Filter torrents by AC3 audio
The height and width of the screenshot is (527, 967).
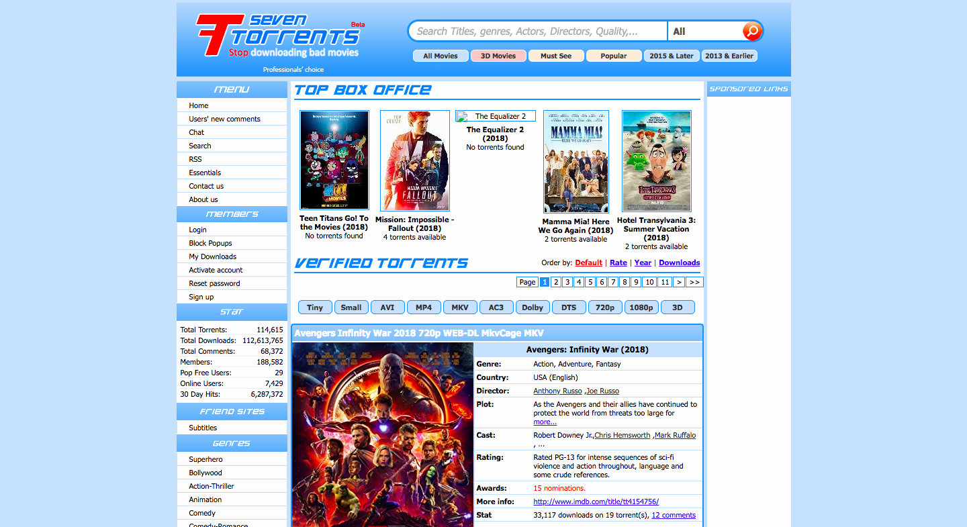pos(496,307)
